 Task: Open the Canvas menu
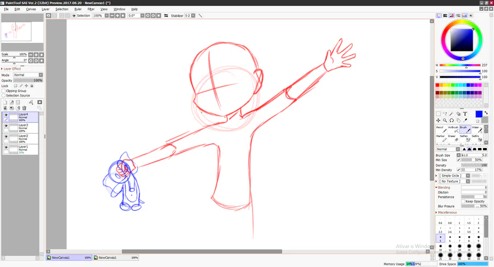tap(31, 9)
